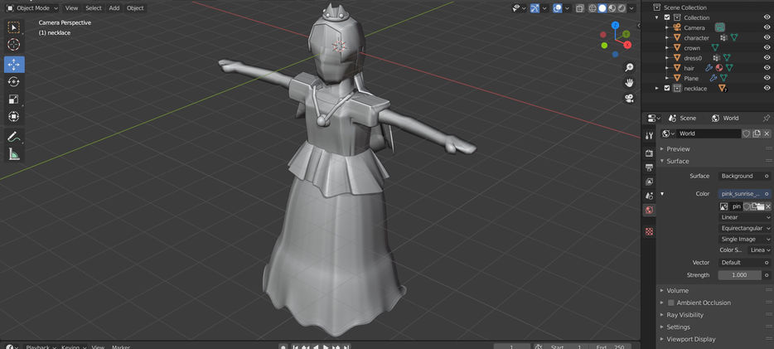774x349 pixels.
Task: Click the Strength value field
Action: pyautogui.click(x=739, y=275)
